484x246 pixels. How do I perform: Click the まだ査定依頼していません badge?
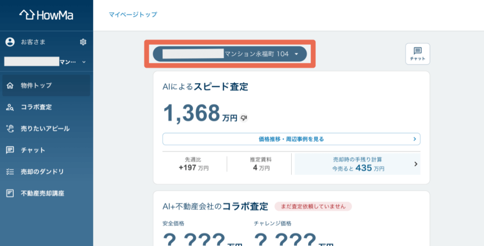pos(313,206)
